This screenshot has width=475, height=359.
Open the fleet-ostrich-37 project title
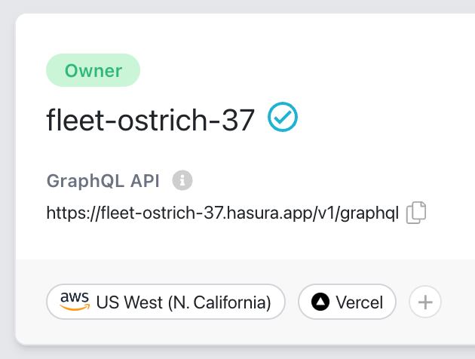click(x=151, y=120)
